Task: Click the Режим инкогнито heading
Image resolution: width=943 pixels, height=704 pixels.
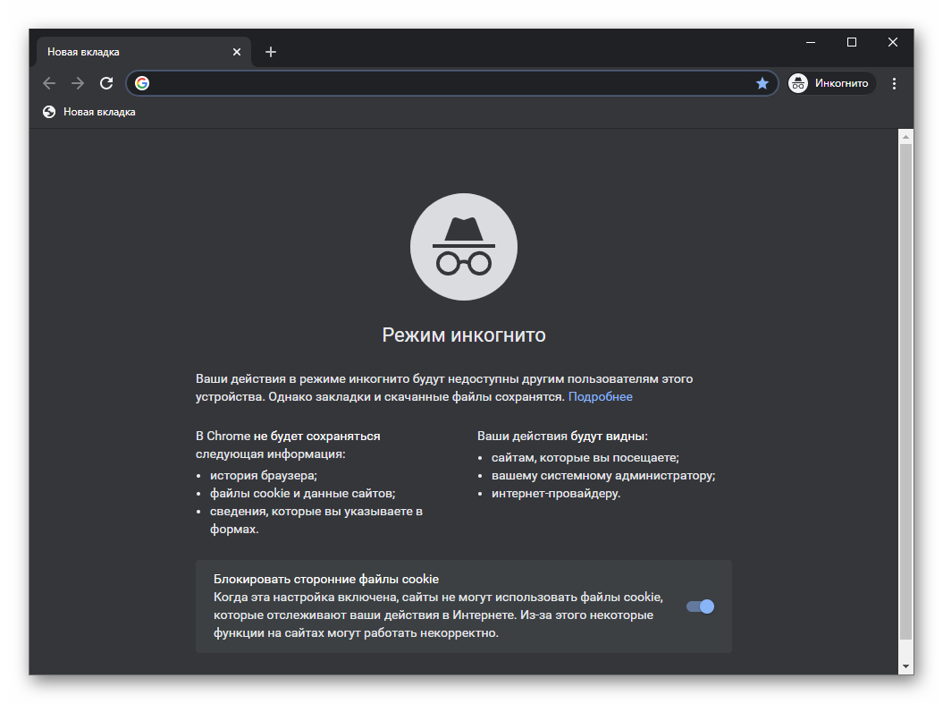Action: click(464, 335)
